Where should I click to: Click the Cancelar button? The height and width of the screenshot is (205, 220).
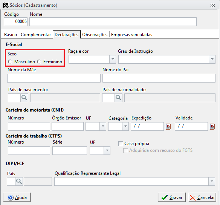[202, 197]
